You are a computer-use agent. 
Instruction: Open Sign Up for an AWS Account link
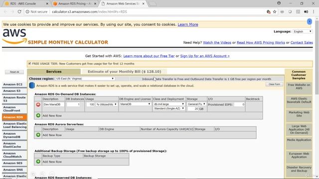click(205, 56)
